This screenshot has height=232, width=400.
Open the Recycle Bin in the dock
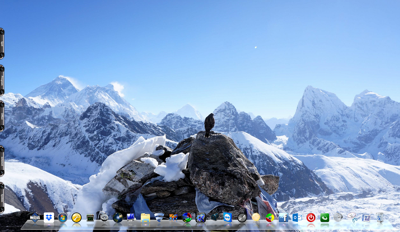click(x=380, y=218)
